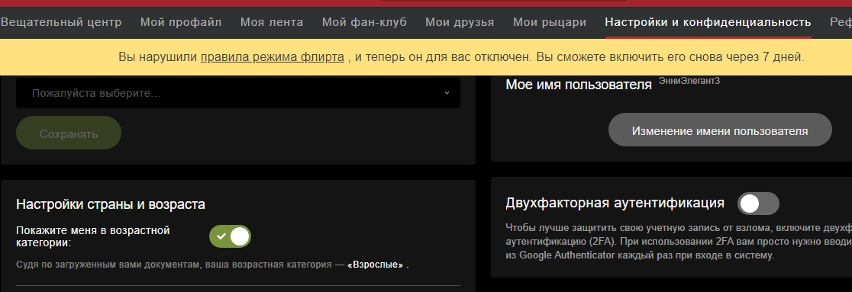Select Настройки и конфиденциальность tab
This screenshot has height=292, width=852.
click(x=708, y=22)
